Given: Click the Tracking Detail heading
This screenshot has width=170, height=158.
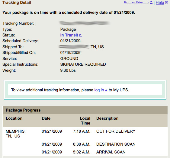Looking at the screenshot, I should [x=17, y=2].
